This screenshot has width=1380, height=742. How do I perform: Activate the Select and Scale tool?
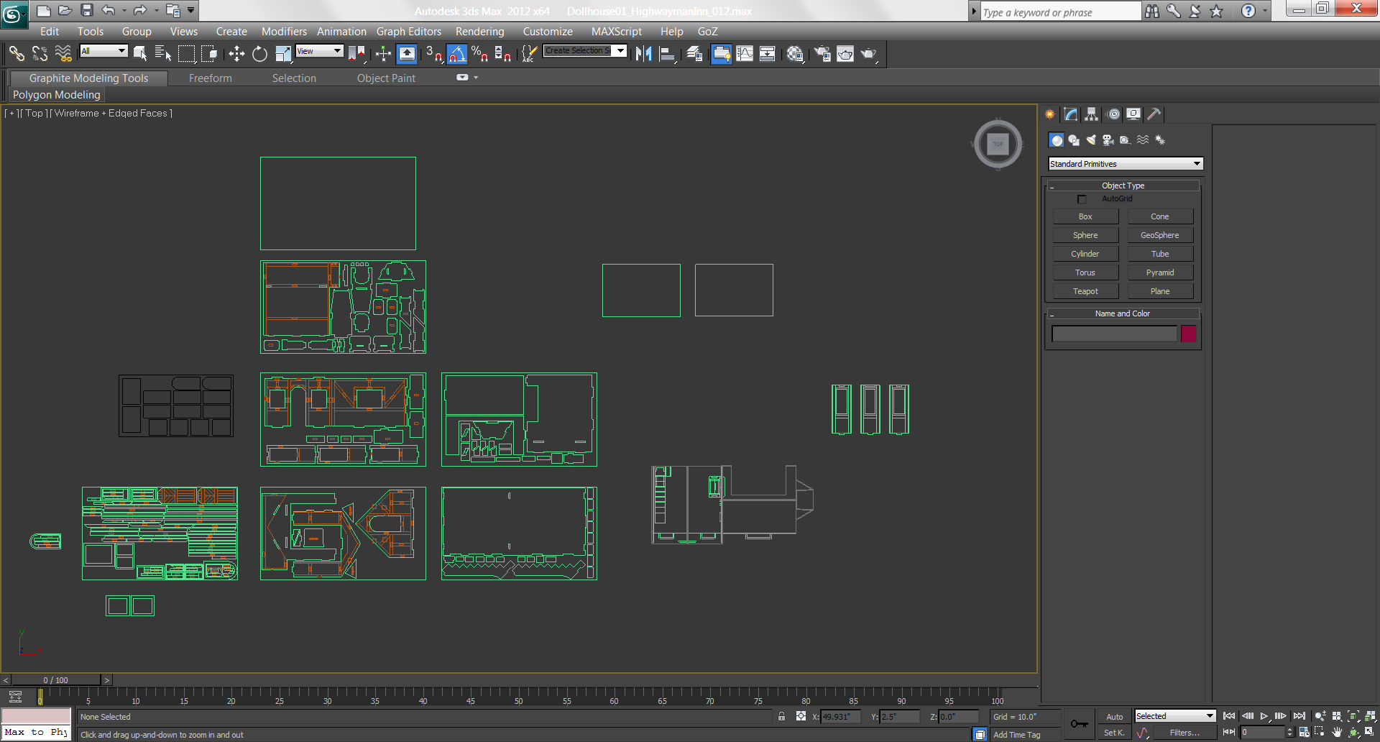click(283, 54)
